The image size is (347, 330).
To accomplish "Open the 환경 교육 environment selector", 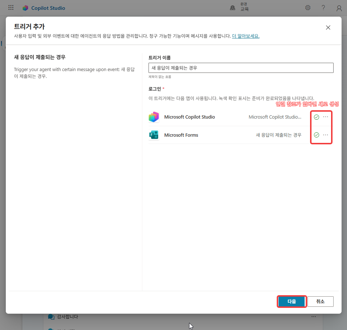I will 244,7.
